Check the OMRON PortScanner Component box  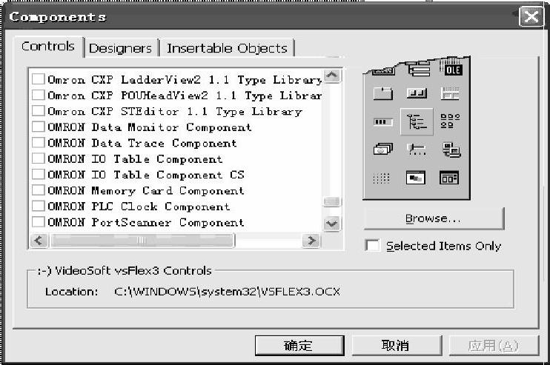click(x=39, y=221)
